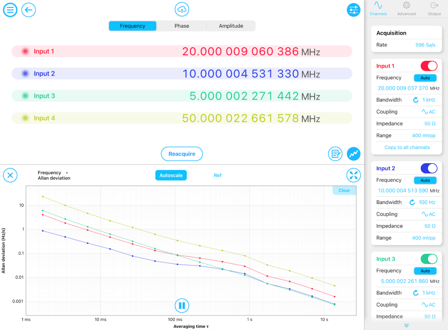
Task: Open Input 1 Coupling AC selector
Action: pos(428,112)
